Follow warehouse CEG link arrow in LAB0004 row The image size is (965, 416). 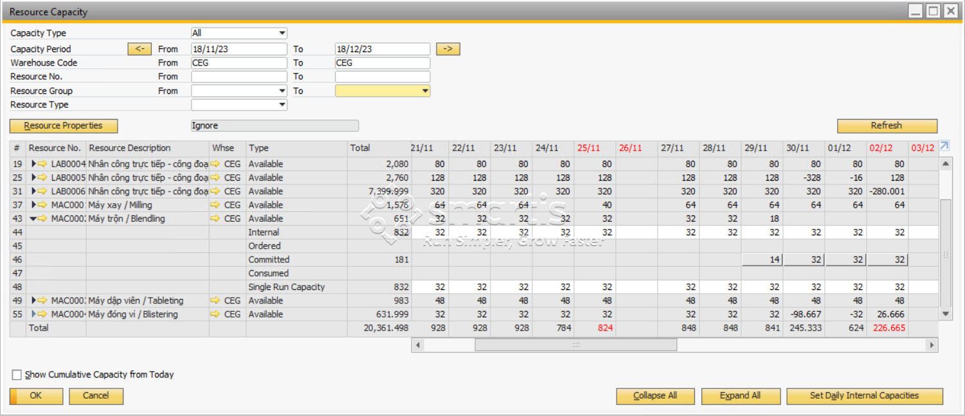point(216,164)
